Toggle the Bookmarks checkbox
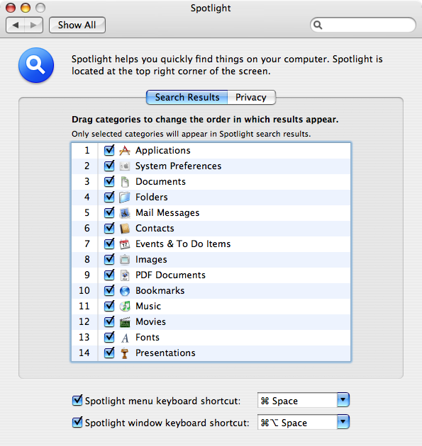Image resolution: width=422 pixels, height=446 pixels. pyautogui.click(x=109, y=290)
